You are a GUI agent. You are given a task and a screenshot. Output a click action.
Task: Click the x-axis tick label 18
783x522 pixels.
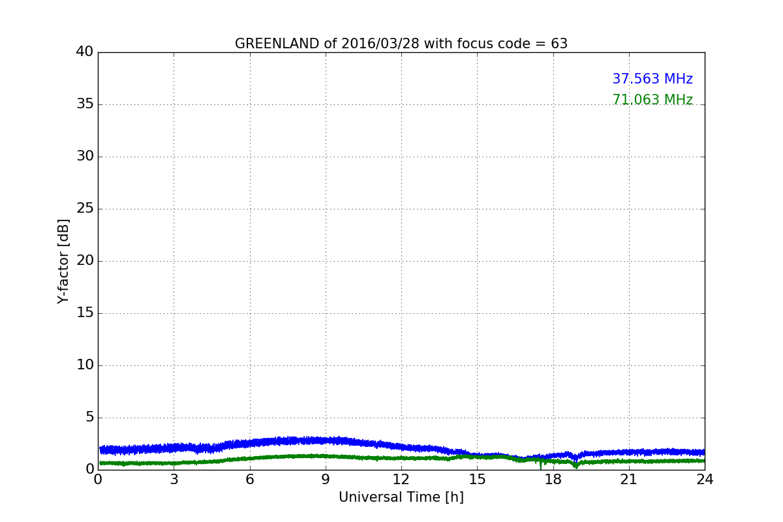[553, 480]
